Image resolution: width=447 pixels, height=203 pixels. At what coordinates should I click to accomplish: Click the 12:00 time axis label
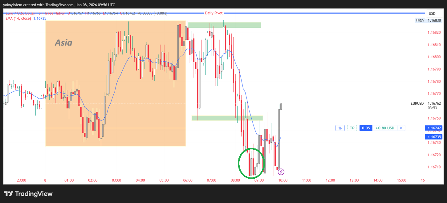[x=330, y=180]
